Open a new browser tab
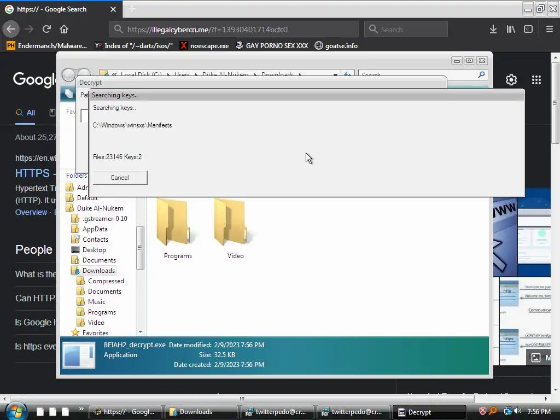560x420 pixels. click(x=132, y=9)
